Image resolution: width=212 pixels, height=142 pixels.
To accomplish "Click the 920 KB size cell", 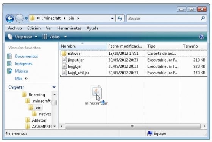I will [199, 66].
